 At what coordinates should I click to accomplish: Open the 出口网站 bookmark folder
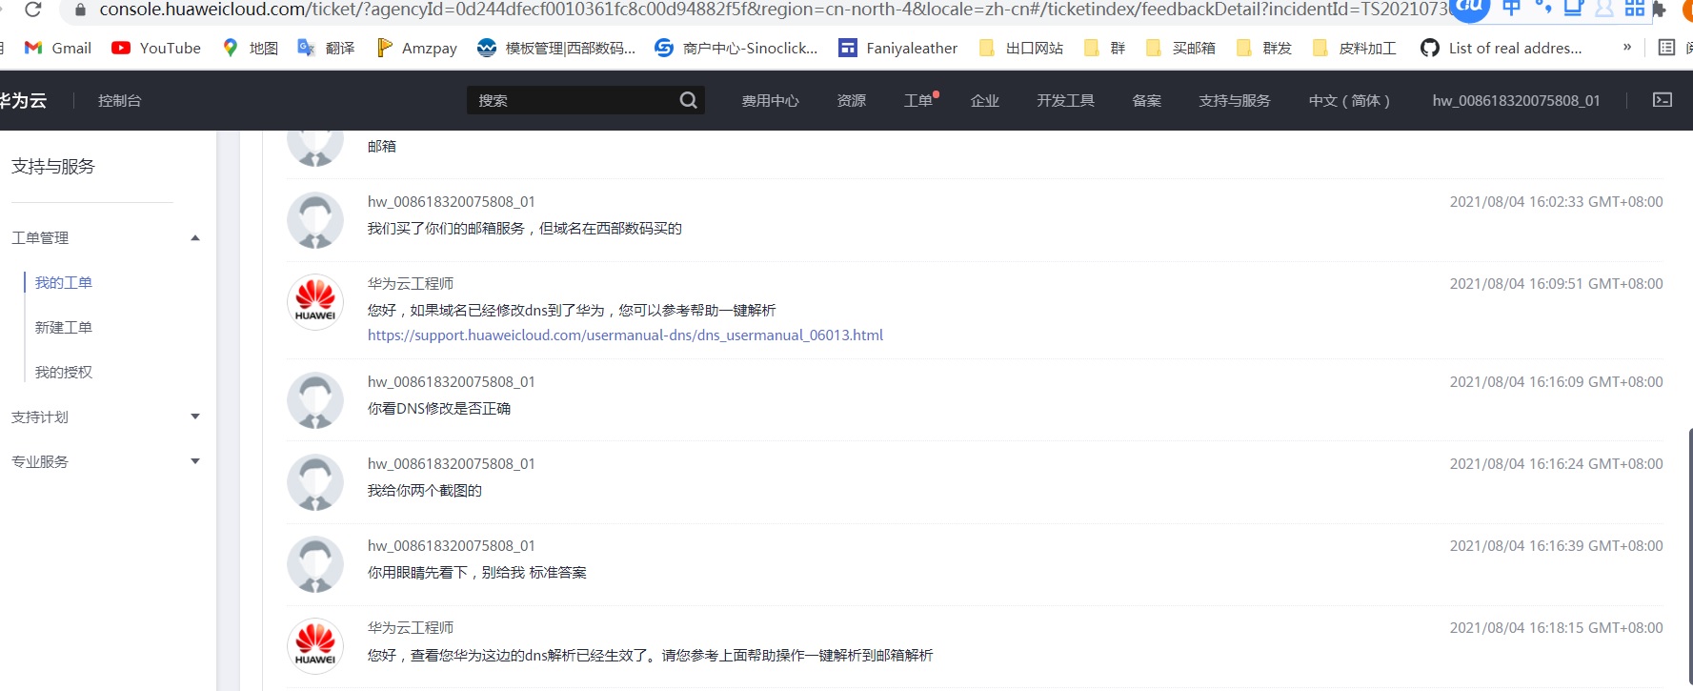pyautogui.click(x=1021, y=48)
